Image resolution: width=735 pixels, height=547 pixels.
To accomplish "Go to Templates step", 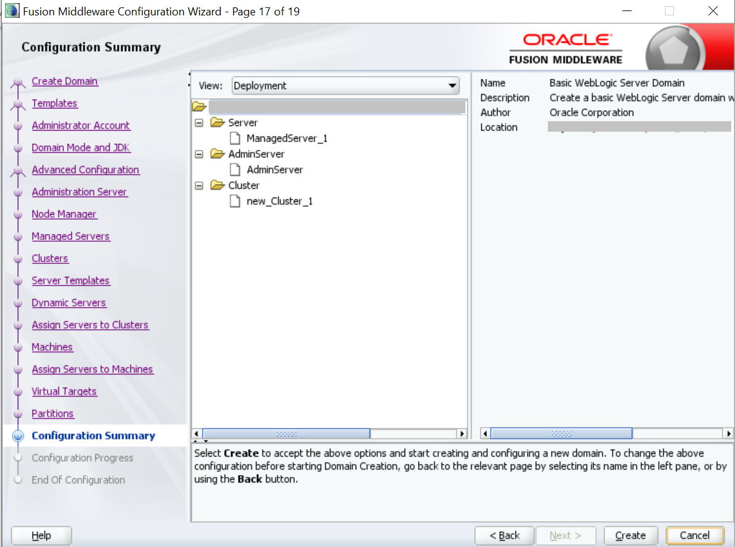I will point(54,103).
